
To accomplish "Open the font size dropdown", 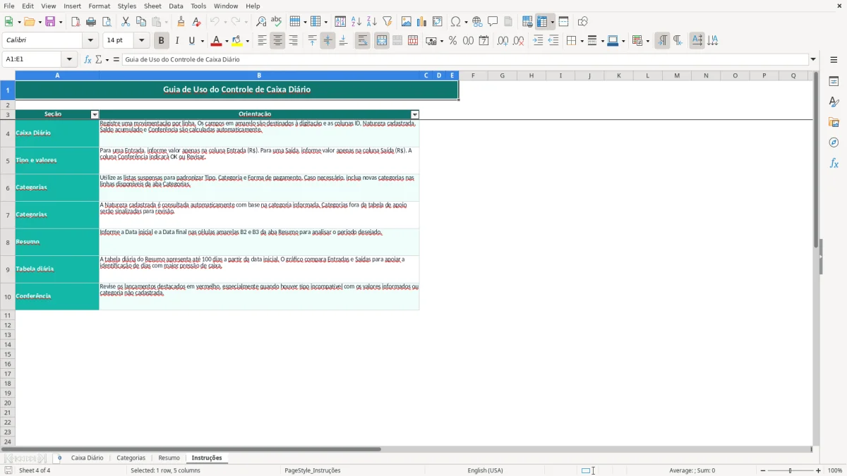I will [x=142, y=41].
